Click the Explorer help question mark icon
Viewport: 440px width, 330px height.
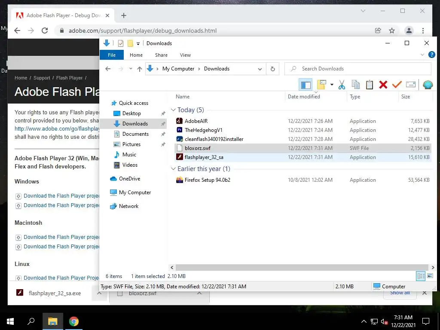coord(431,55)
